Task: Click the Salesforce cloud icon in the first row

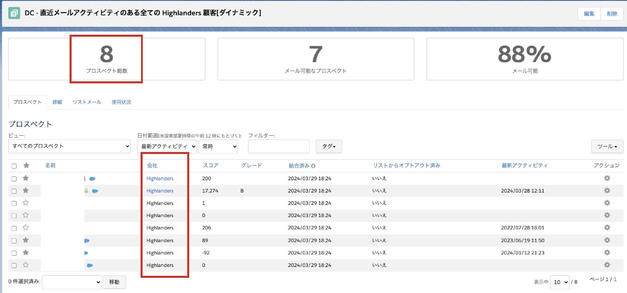Action: coord(92,179)
